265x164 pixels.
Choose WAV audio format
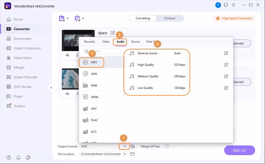coord(102,74)
